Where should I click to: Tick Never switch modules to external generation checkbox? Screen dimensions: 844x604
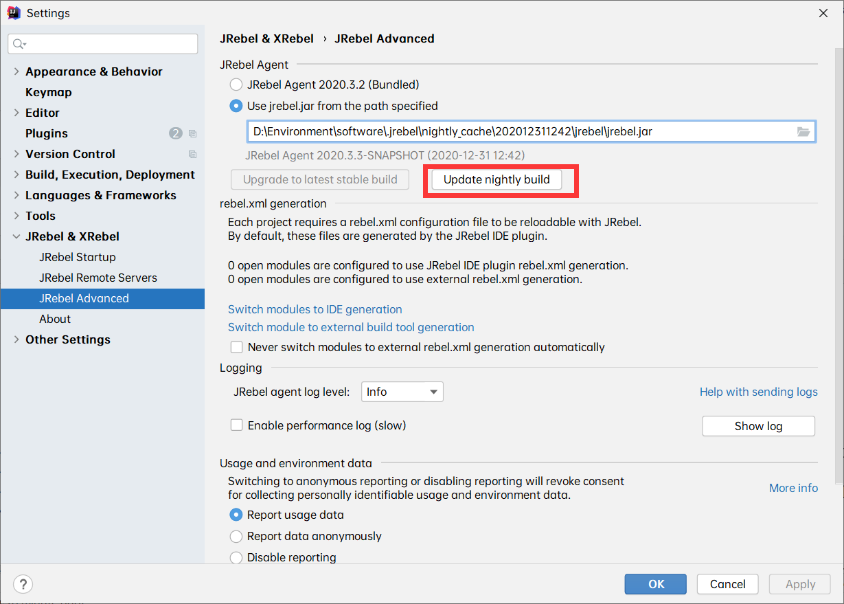pyautogui.click(x=236, y=347)
